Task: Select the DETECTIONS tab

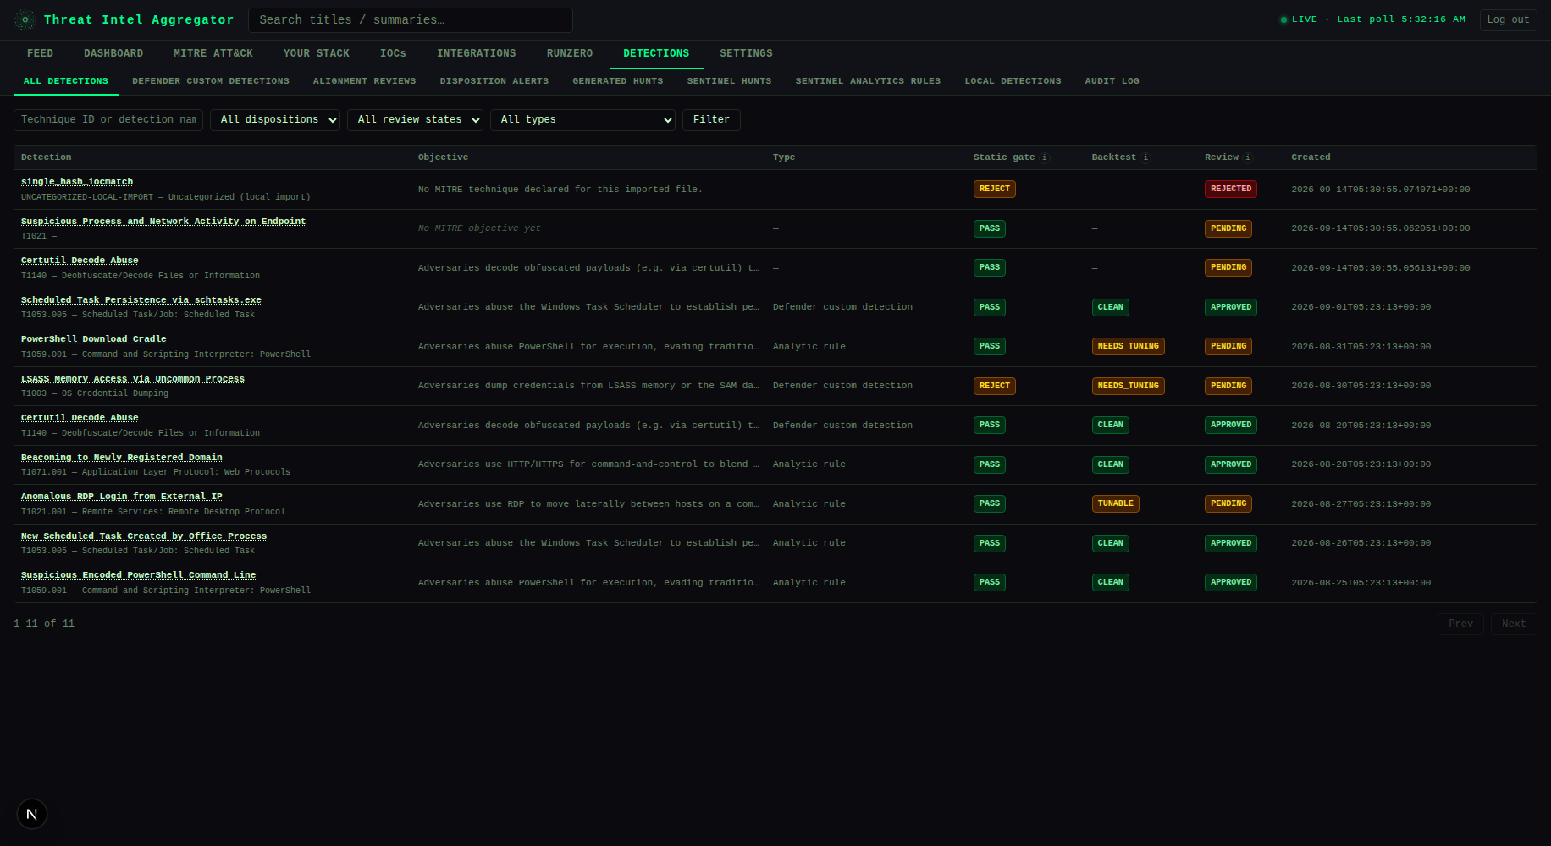Action: (x=656, y=53)
